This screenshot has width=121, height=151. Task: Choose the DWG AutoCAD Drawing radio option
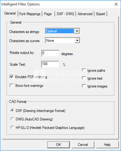pos(12,119)
